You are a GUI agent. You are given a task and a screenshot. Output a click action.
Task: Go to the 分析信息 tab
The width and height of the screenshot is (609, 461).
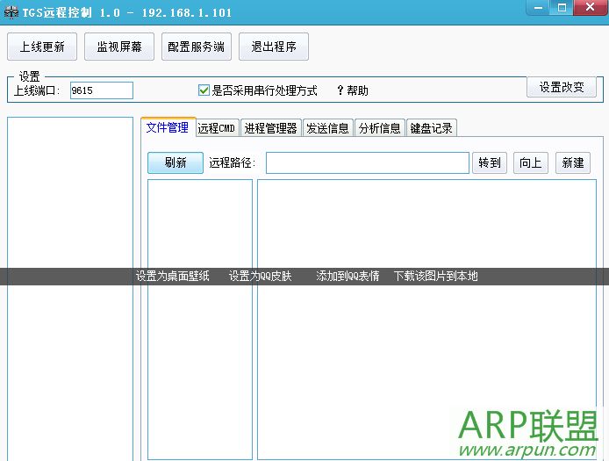[x=379, y=128]
